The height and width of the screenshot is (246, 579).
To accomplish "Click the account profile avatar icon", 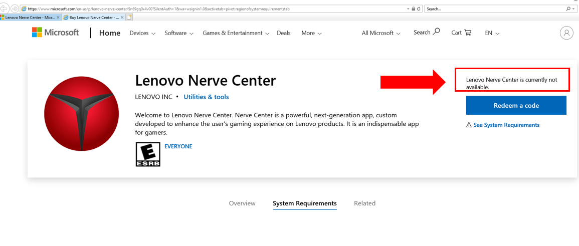I will (566, 33).
